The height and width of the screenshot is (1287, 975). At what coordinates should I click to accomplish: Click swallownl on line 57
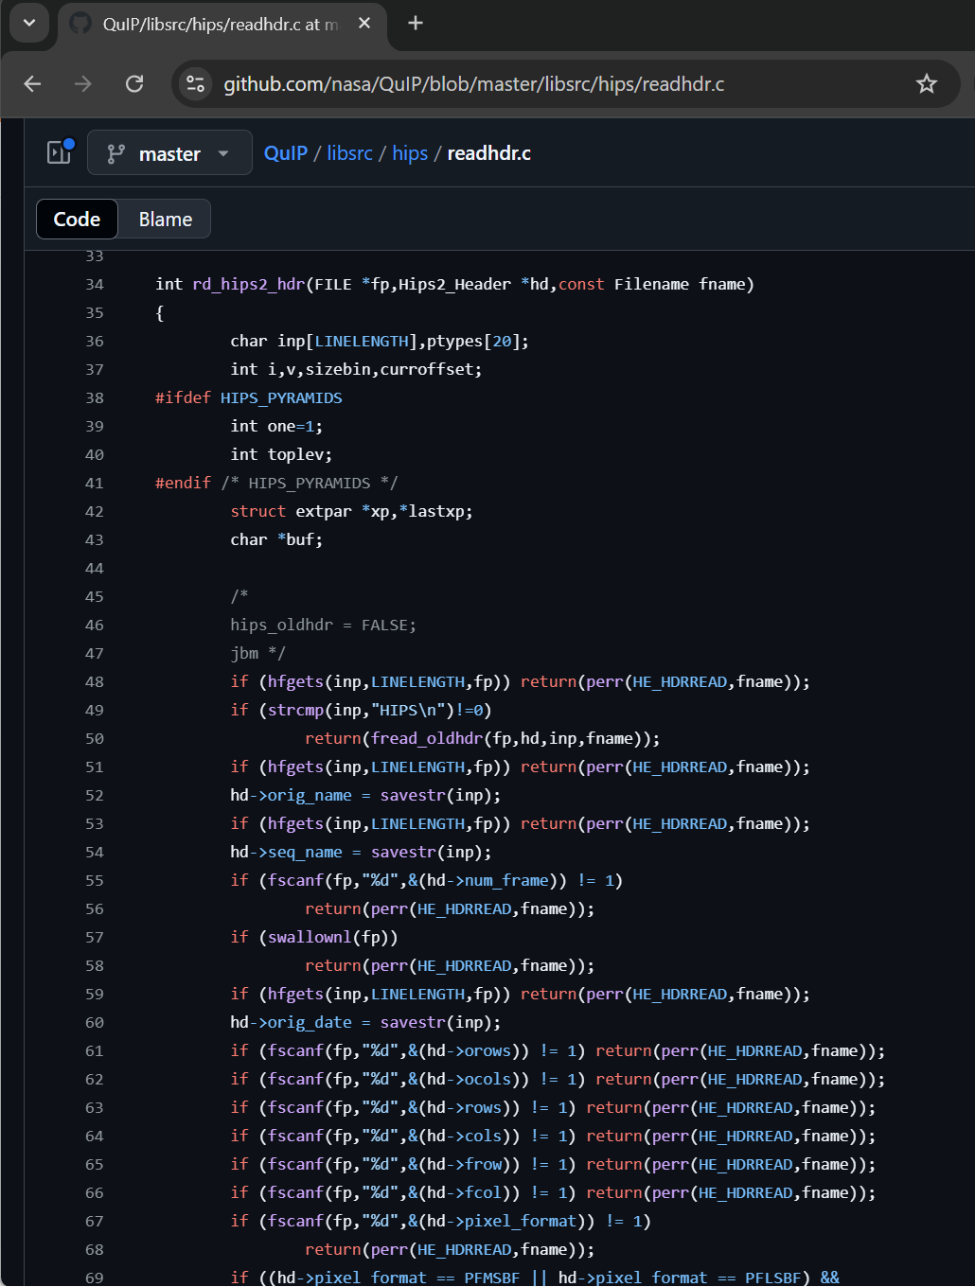(x=310, y=937)
